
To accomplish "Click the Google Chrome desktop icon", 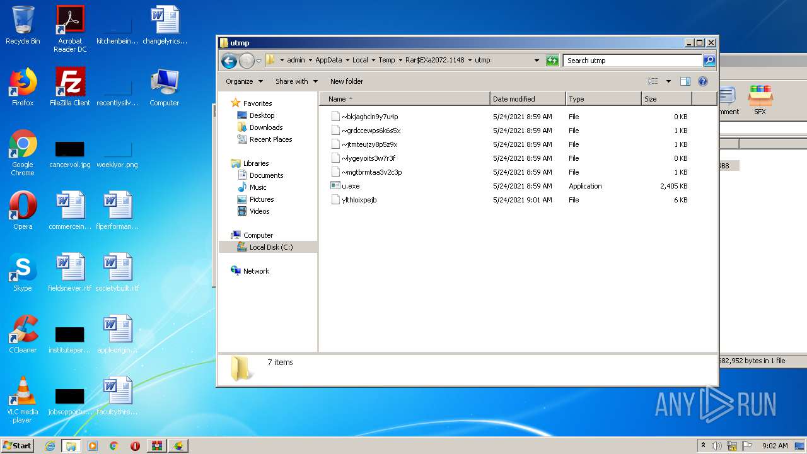I will [x=23, y=153].
